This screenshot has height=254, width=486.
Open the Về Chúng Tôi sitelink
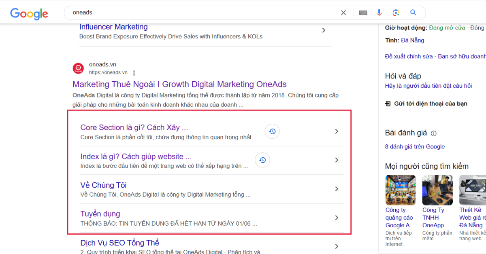coord(103,185)
